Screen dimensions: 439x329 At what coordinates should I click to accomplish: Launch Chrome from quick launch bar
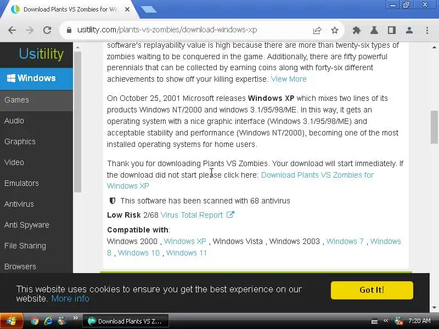(x=35, y=321)
